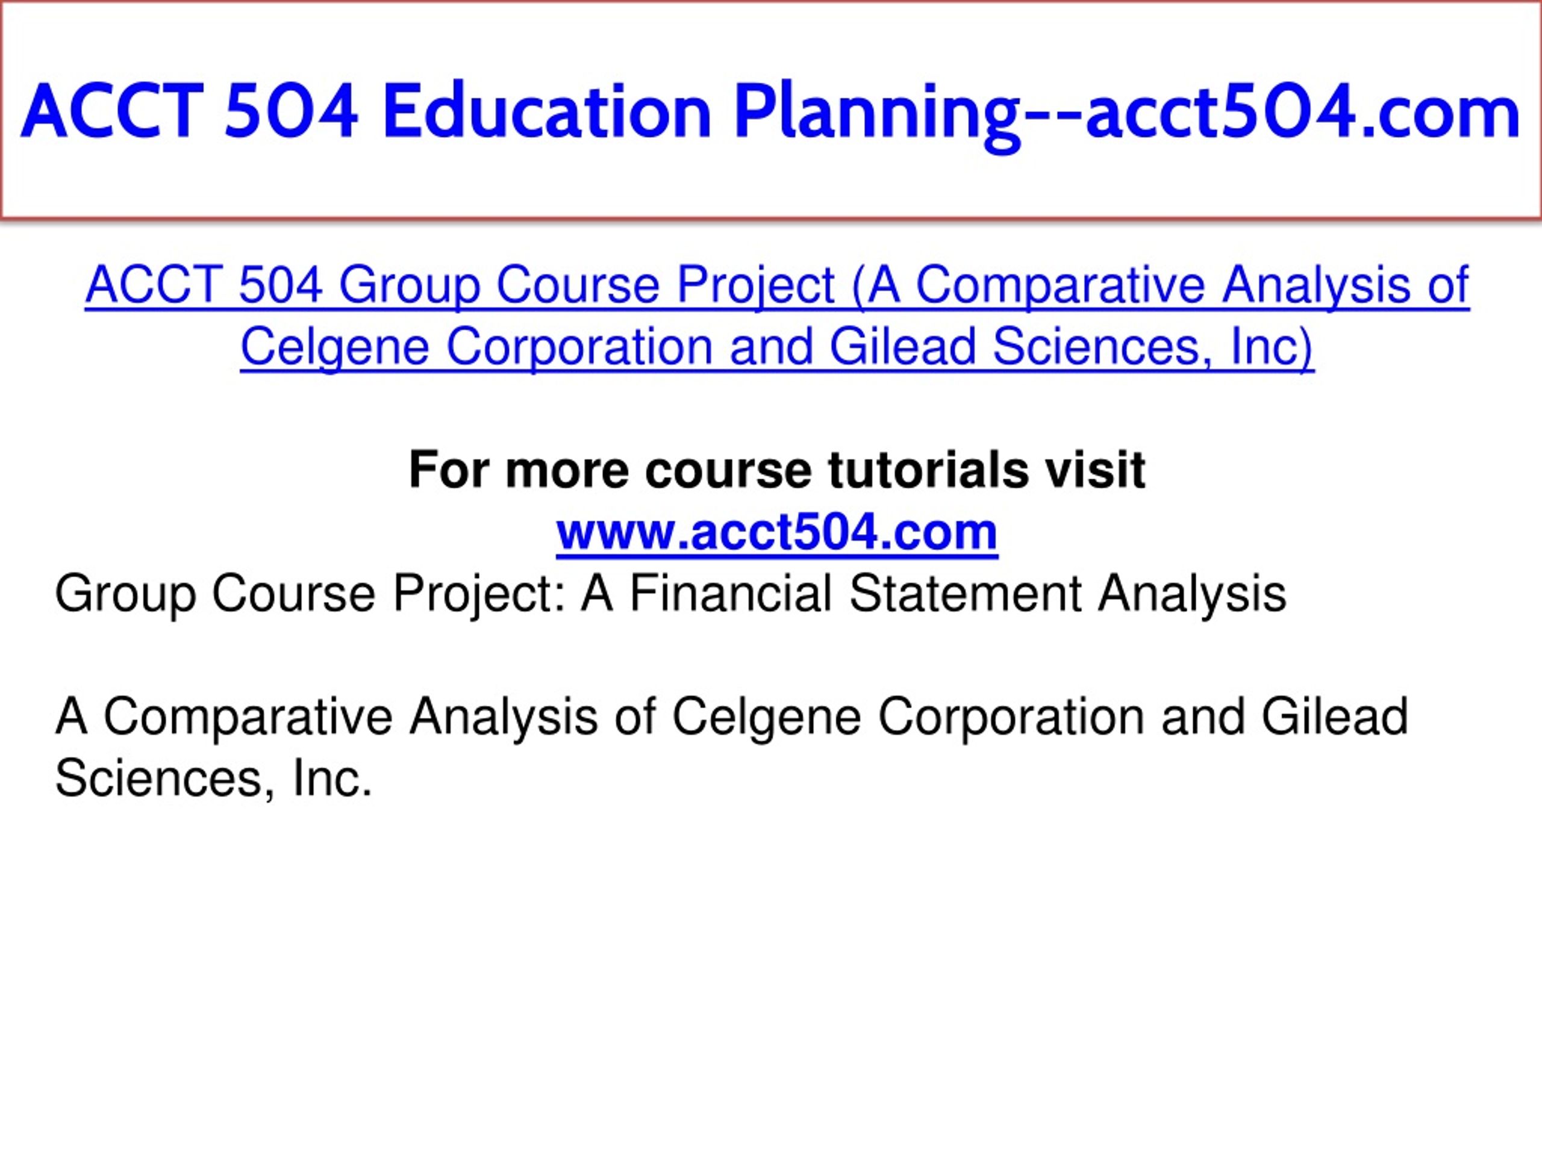1542x1156 pixels.
Task: Click the word 'Gilead' in the body paragraph
Action: [1335, 716]
